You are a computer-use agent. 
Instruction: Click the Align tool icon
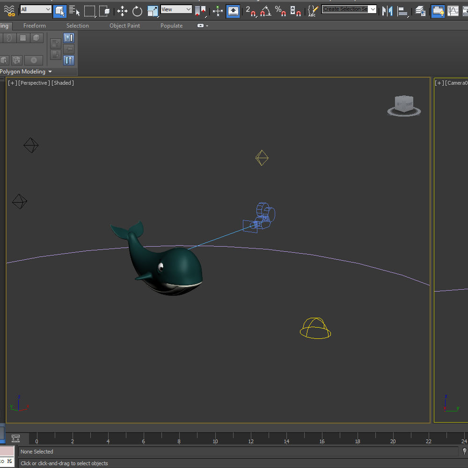tap(402, 11)
